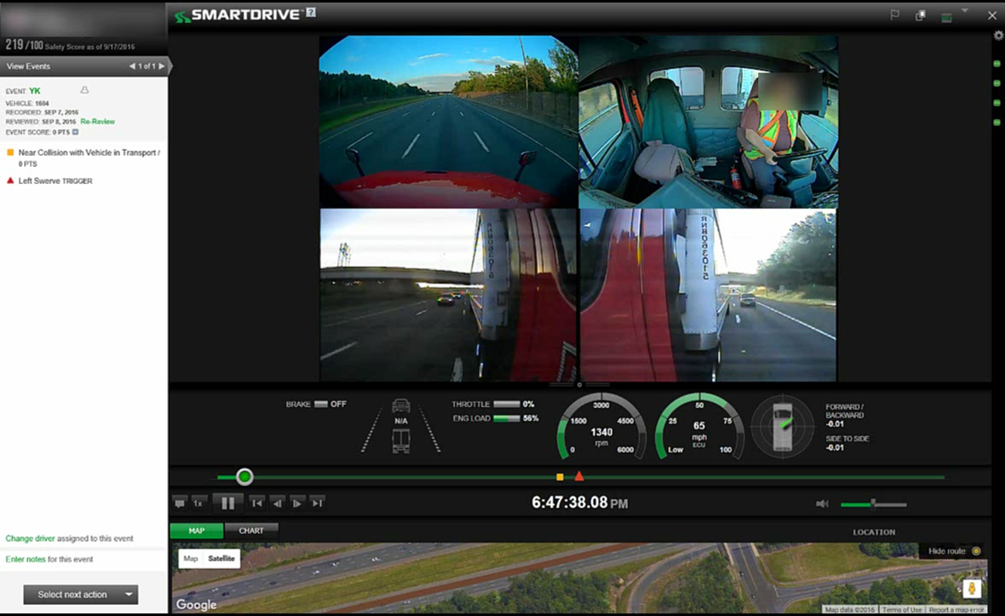Click the speaker mute icon near the volume slider
Screen dimensions: 1005x616
point(821,503)
